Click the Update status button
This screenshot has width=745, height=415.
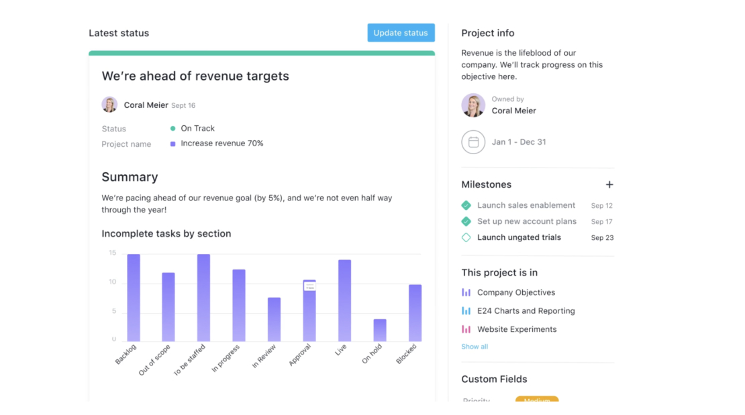401,33
